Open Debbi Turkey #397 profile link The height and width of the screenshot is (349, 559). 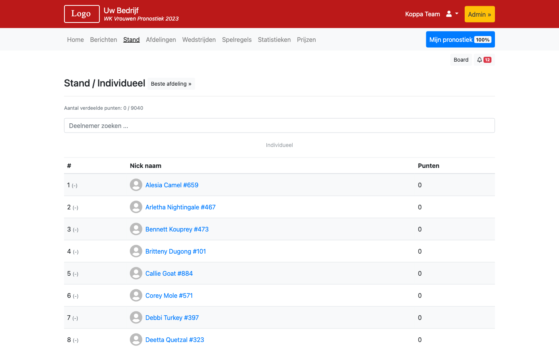(172, 318)
